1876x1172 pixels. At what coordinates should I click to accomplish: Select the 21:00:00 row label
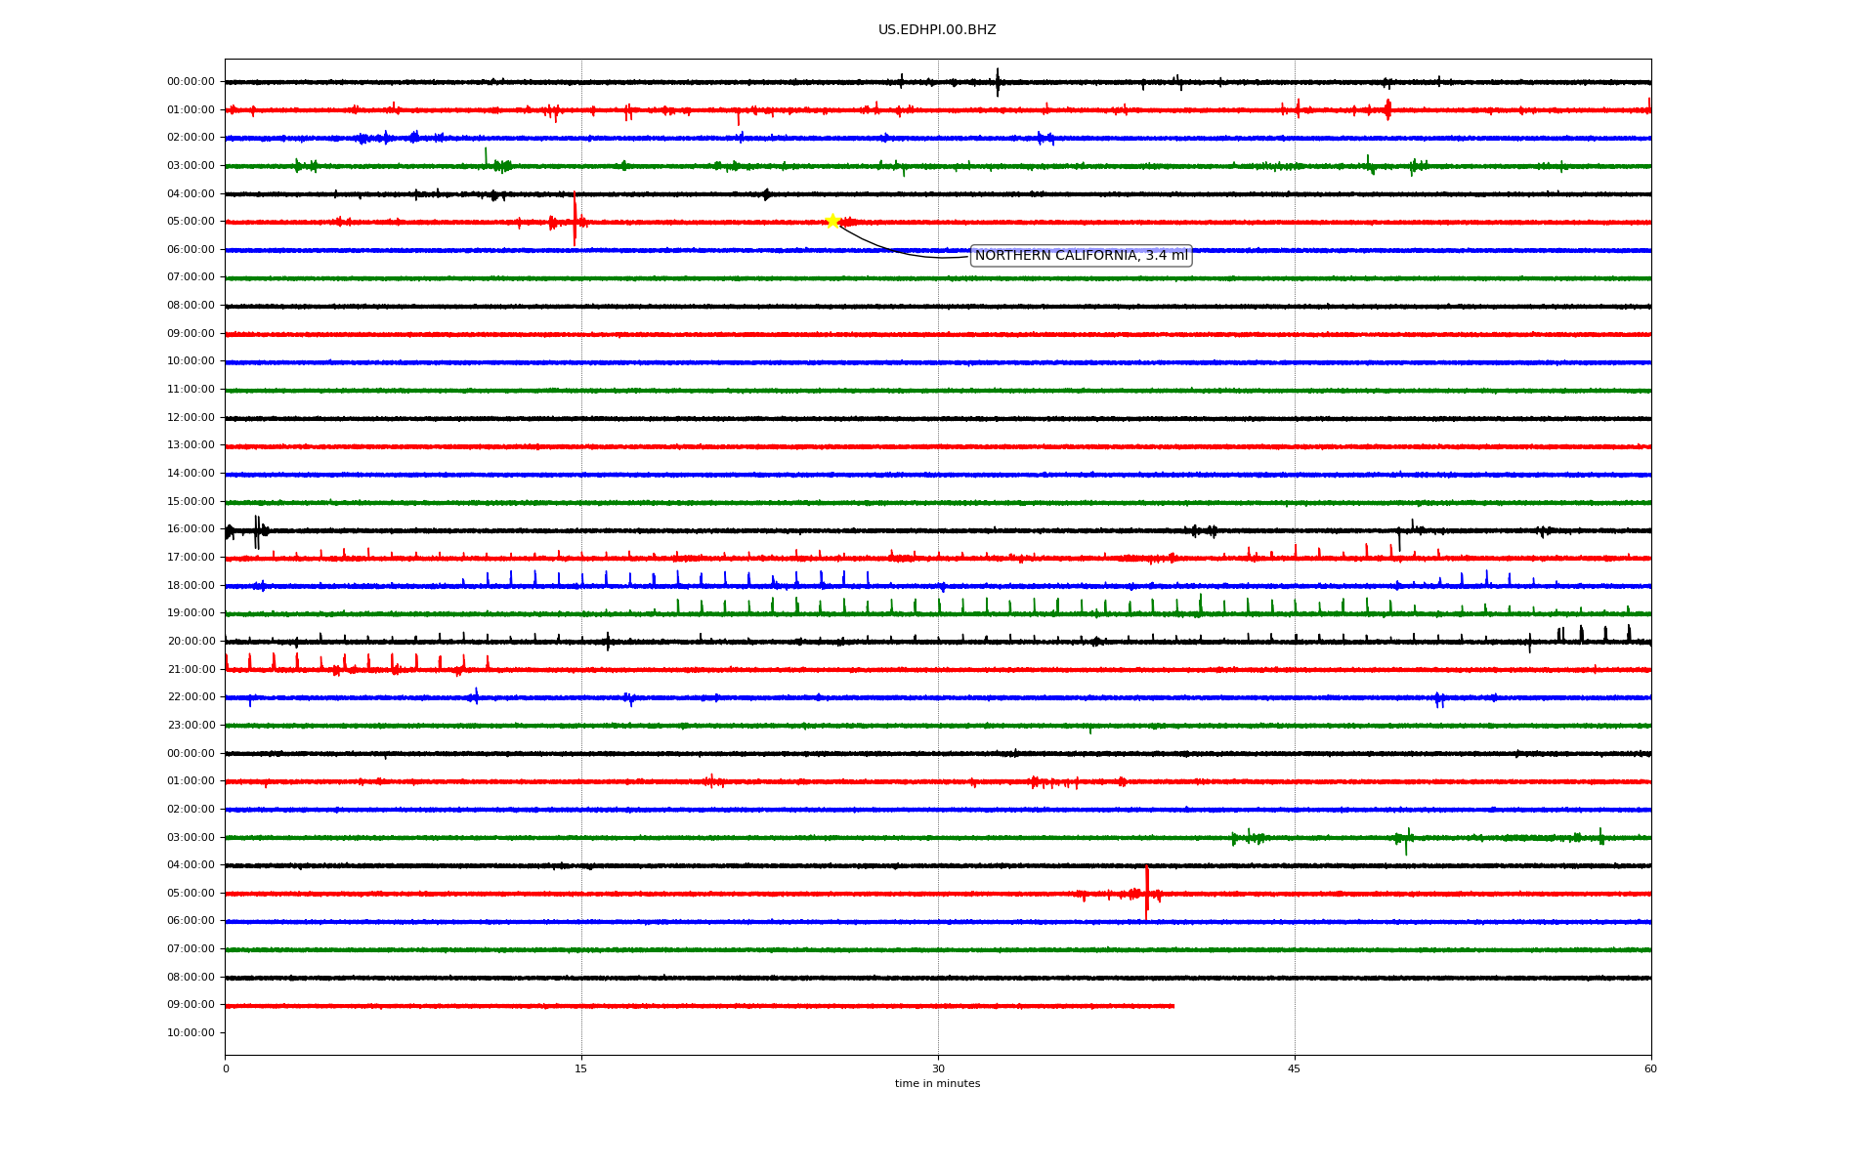tap(191, 670)
